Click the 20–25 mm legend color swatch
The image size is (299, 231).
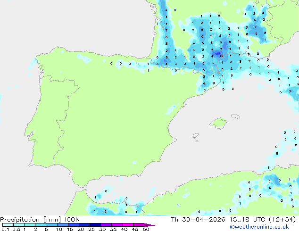(x=84, y=225)
